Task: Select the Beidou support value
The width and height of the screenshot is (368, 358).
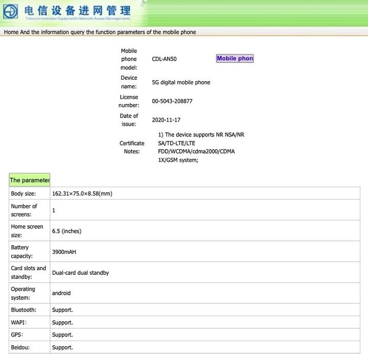Action: 62,347
